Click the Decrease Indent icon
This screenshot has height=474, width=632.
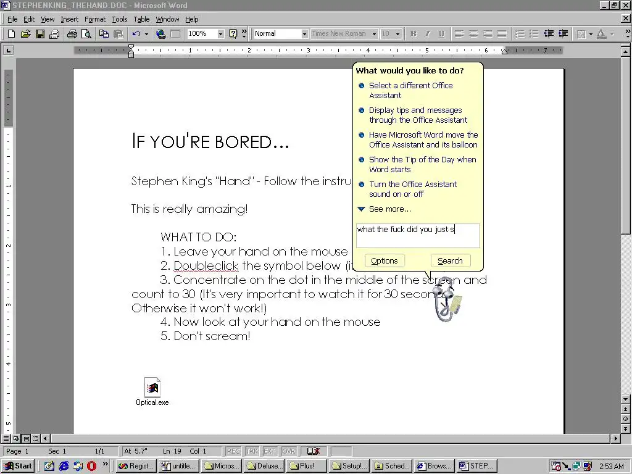click(x=549, y=34)
